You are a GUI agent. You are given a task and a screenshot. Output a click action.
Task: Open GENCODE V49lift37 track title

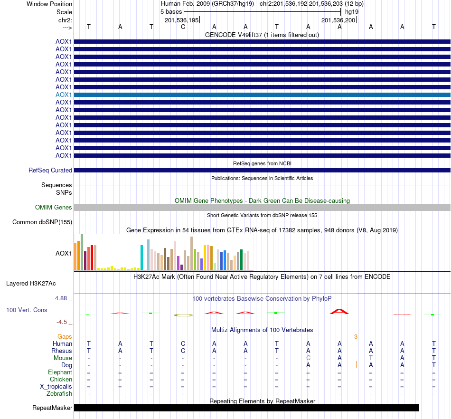coord(262,35)
